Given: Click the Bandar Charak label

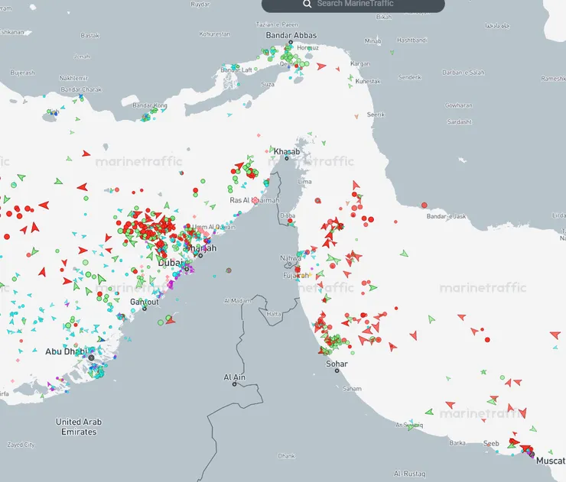Looking at the screenshot, I should point(81,89).
